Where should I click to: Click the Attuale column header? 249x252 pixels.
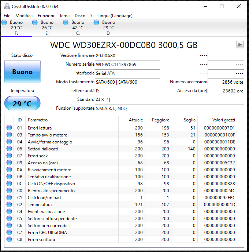132,120
